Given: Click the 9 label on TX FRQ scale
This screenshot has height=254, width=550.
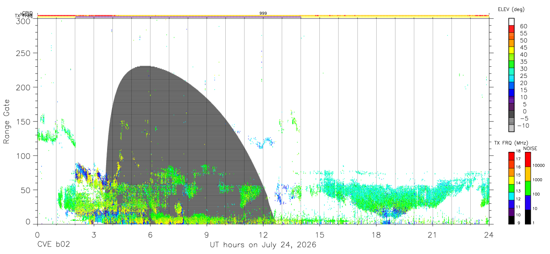Looking at the screenshot, I should (519, 223).
